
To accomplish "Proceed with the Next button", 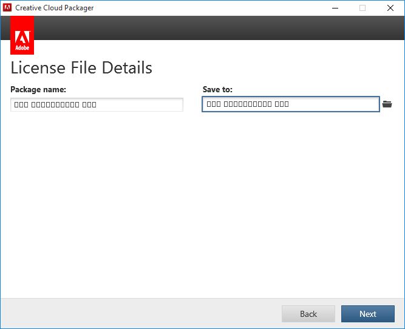I will (368, 314).
